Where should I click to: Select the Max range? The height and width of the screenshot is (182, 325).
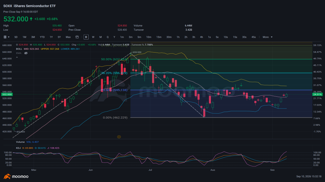pyautogui.click(x=68, y=37)
